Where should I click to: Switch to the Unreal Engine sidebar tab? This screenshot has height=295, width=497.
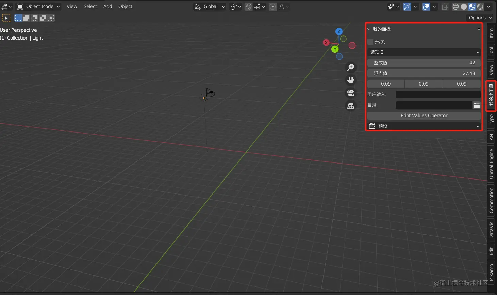pyautogui.click(x=491, y=164)
